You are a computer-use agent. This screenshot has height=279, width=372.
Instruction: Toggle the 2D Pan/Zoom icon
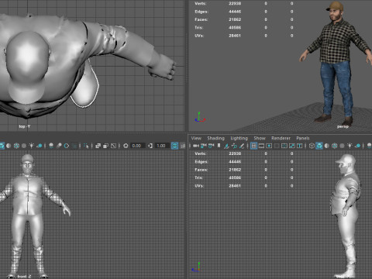point(234,146)
